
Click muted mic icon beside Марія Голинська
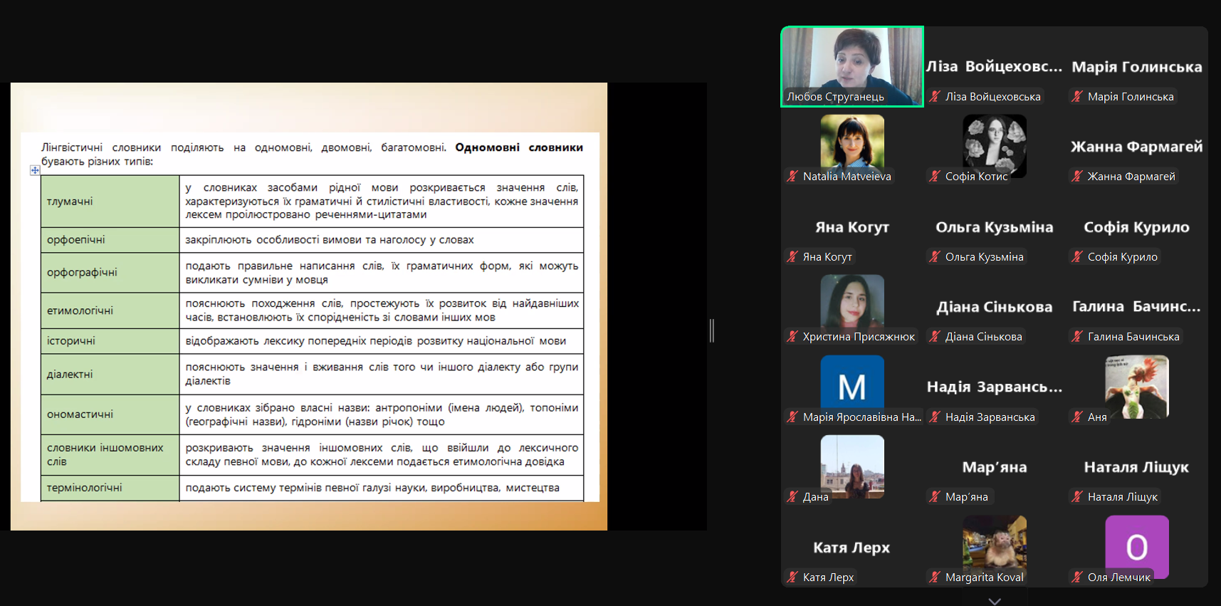tap(1077, 97)
